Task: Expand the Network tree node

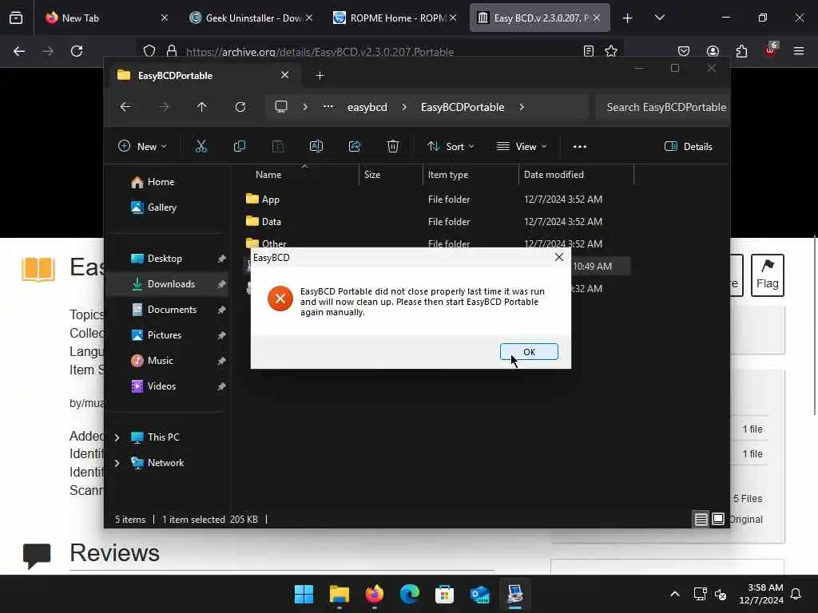Action: (x=117, y=463)
